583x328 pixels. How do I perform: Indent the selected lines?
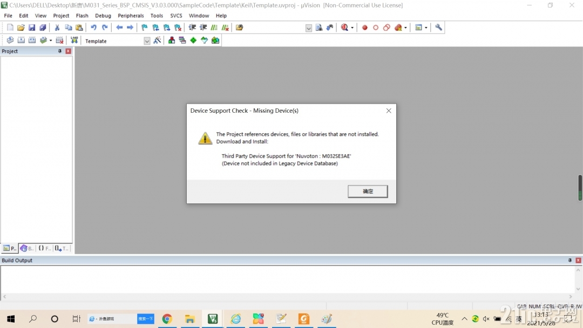click(192, 28)
